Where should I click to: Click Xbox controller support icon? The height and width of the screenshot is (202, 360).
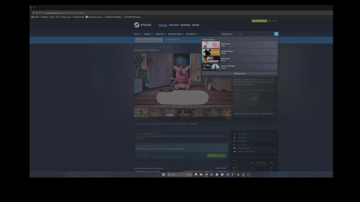click(235, 148)
